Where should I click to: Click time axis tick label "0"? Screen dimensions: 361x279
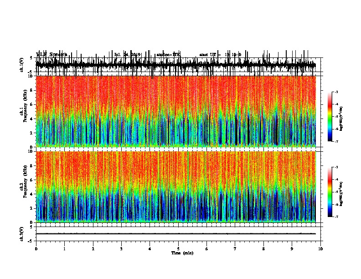36,249
